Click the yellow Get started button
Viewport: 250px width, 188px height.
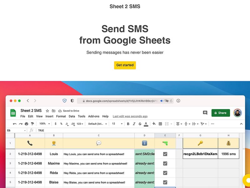pos(125,65)
